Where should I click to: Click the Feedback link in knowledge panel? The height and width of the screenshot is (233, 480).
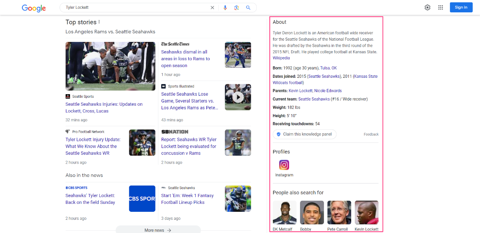pyautogui.click(x=371, y=134)
